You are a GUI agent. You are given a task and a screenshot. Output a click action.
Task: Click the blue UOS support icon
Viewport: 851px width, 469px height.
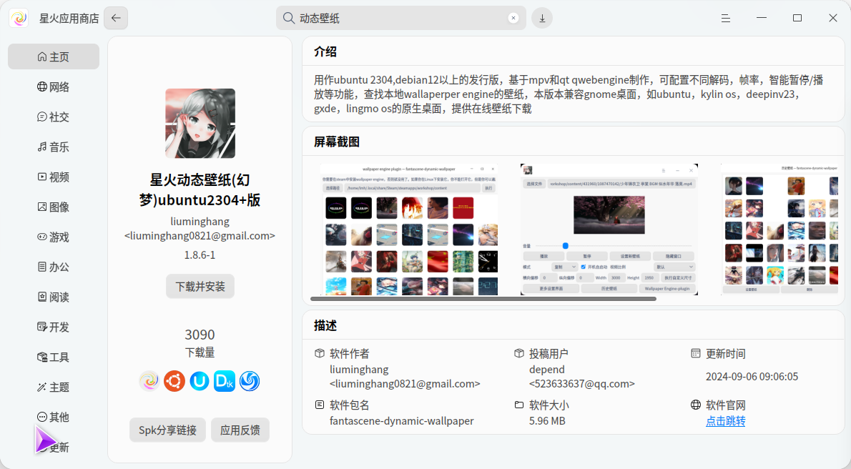[x=200, y=381]
